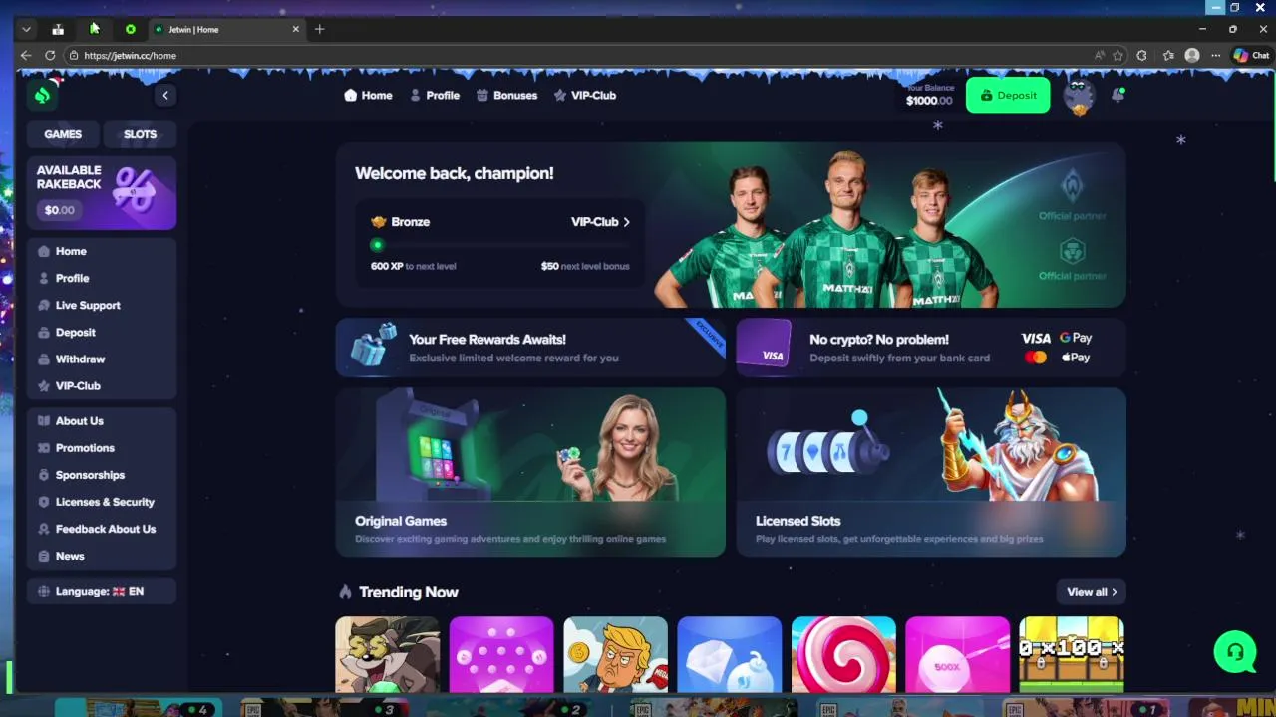Open the browser Settings and more menu
The image size is (1276, 717).
point(1216,56)
